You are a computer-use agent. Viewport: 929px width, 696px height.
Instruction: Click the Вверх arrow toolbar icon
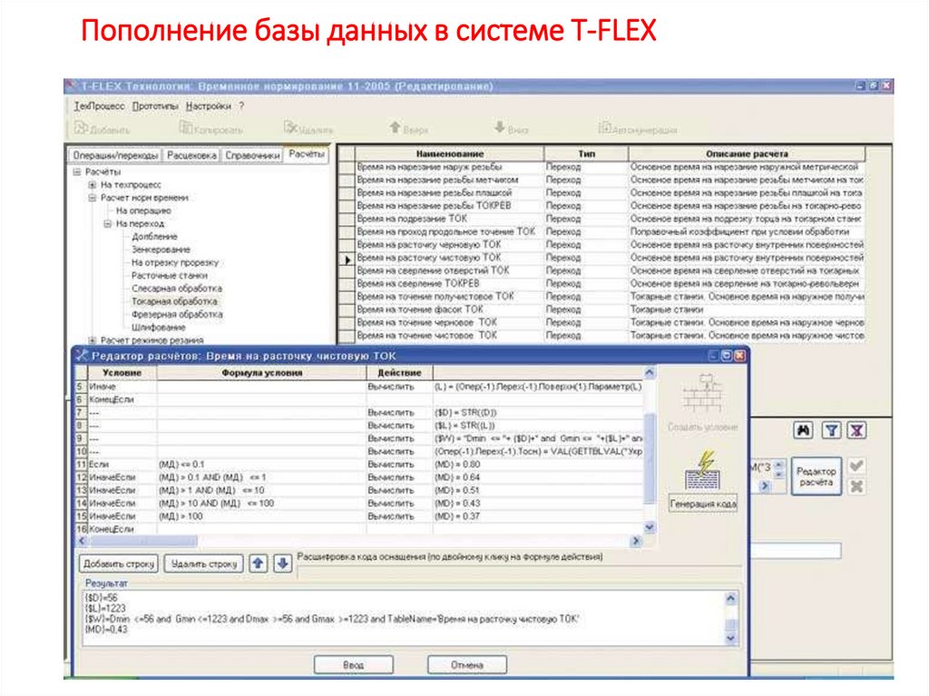point(395,128)
